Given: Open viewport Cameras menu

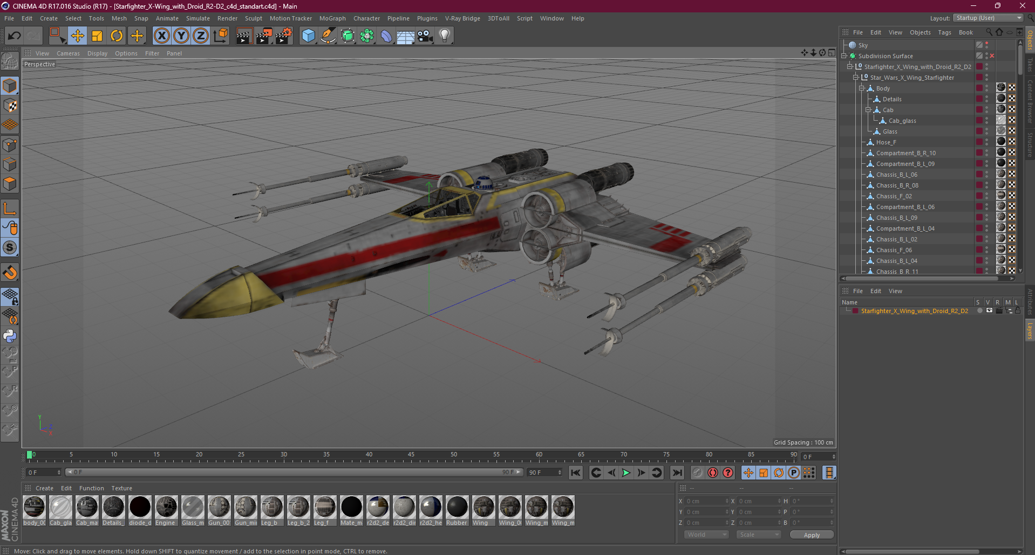Looking at the screenshot, I should [x=68, y=53].
